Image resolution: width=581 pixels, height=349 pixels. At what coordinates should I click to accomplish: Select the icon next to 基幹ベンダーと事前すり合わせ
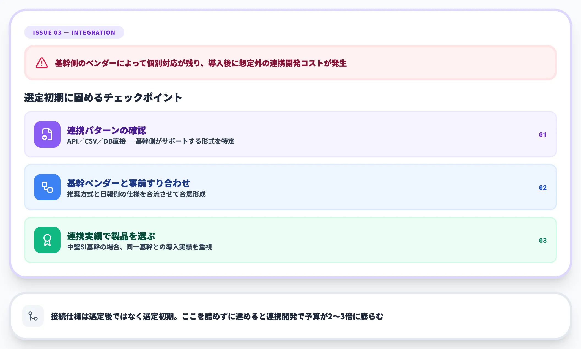[x=47, y=187]
